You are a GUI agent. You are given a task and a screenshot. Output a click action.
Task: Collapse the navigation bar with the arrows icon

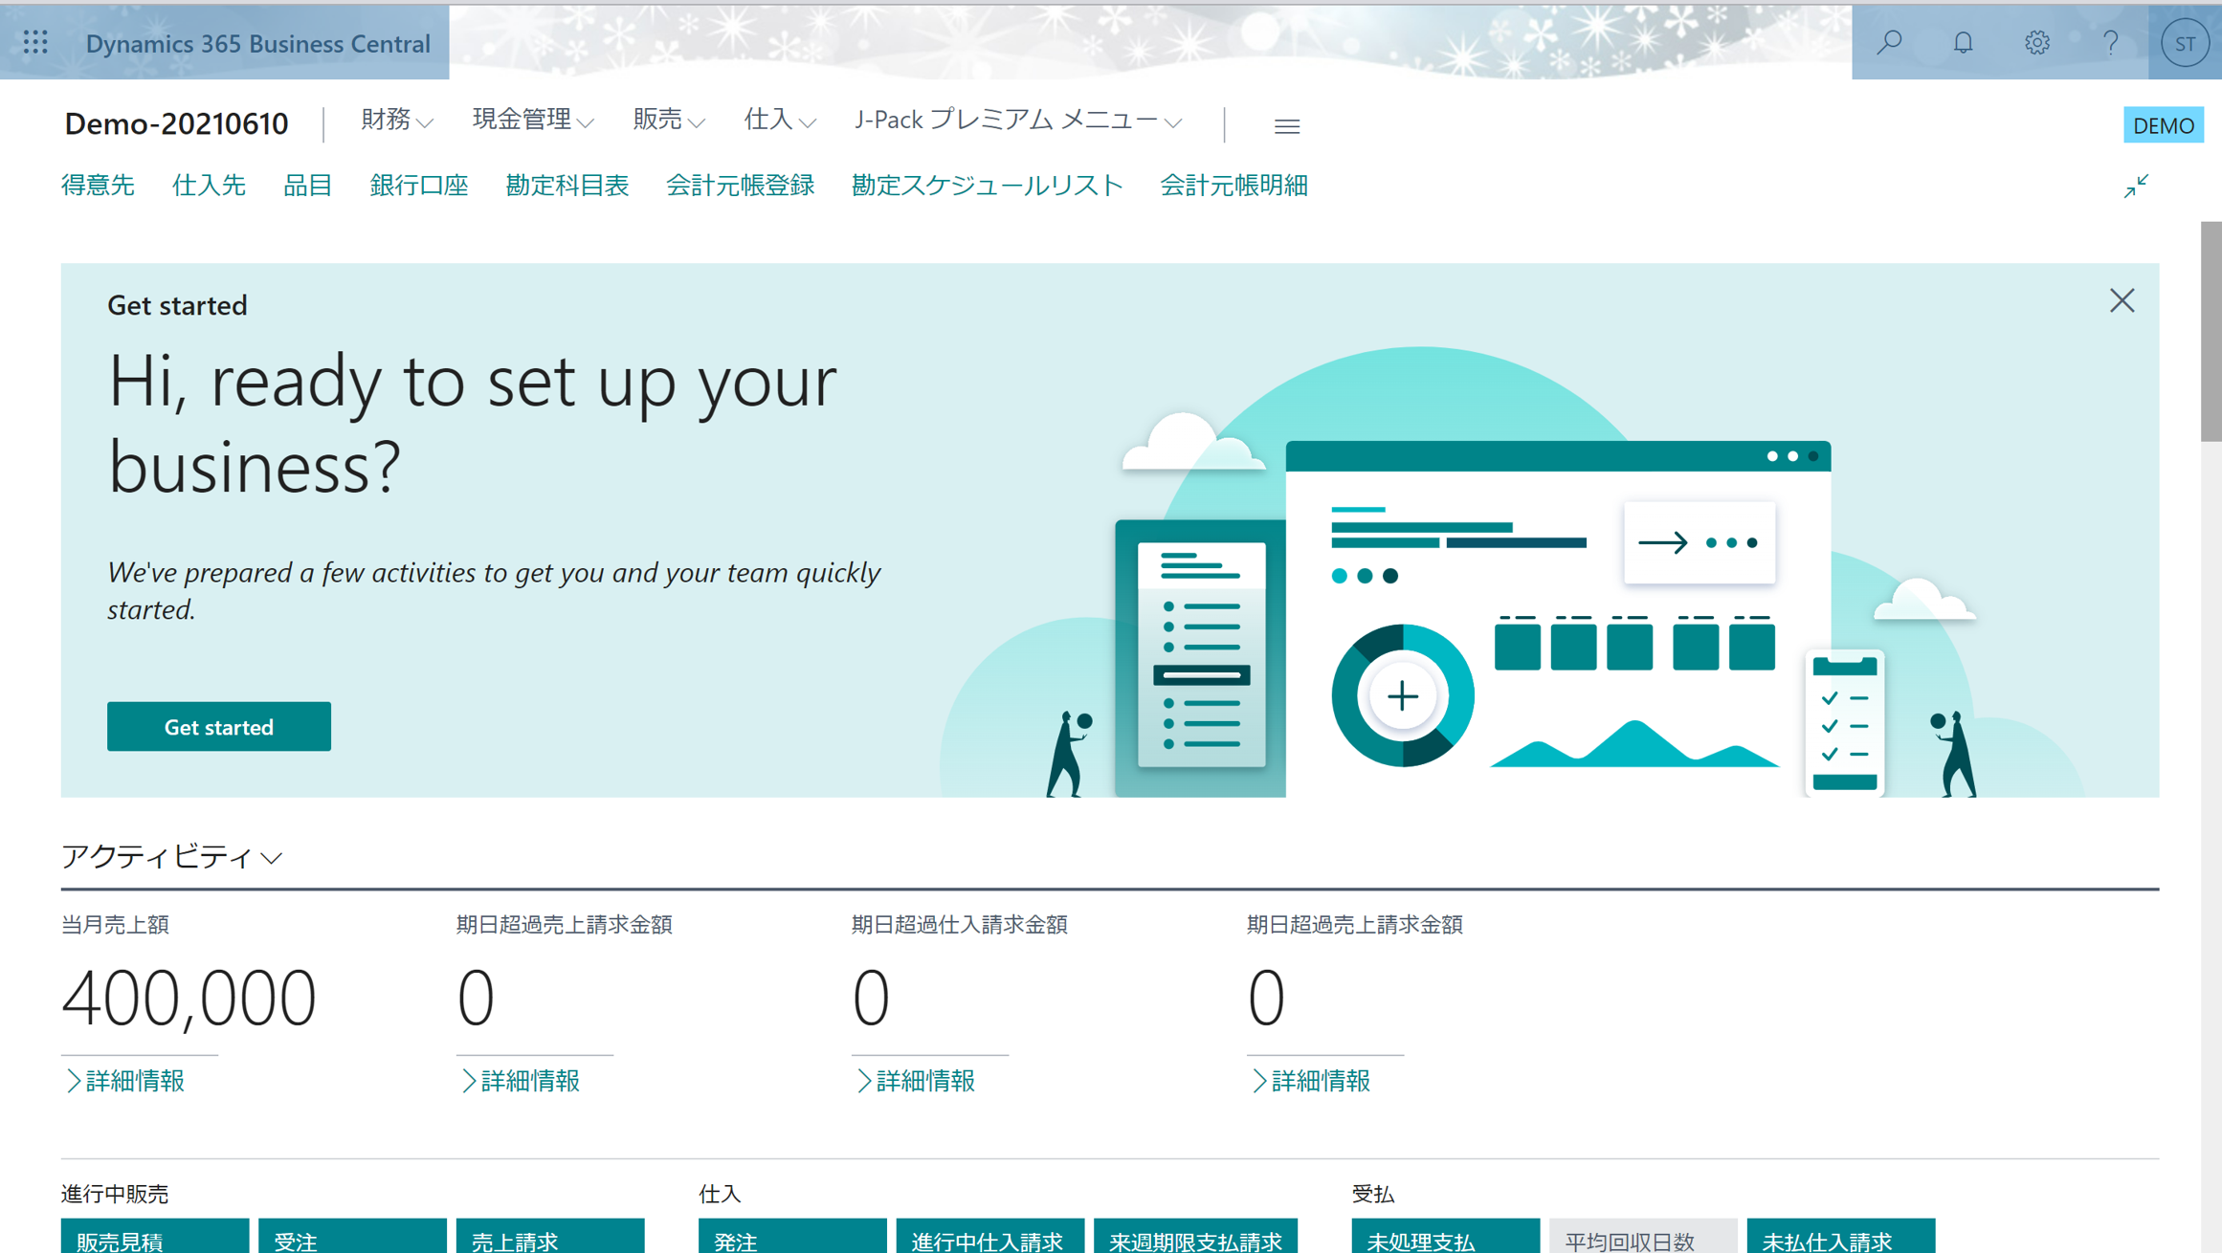2136,186
